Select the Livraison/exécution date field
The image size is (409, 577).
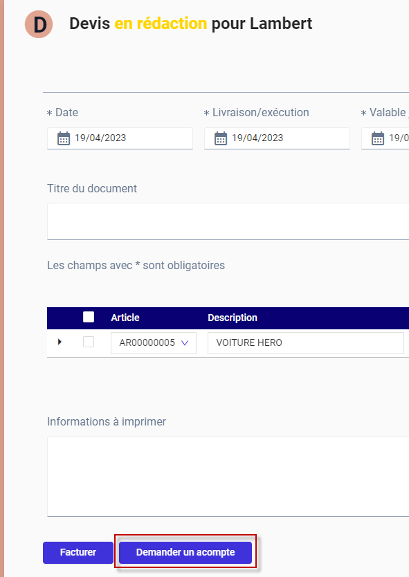tap(277, 138)
